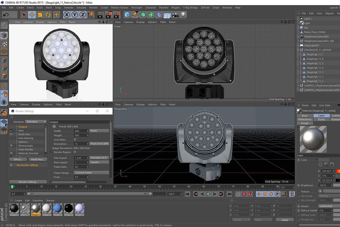Viewport: 340px width, 227px height.
Task: Enable the Snap magnet icon
Action: 4,113
